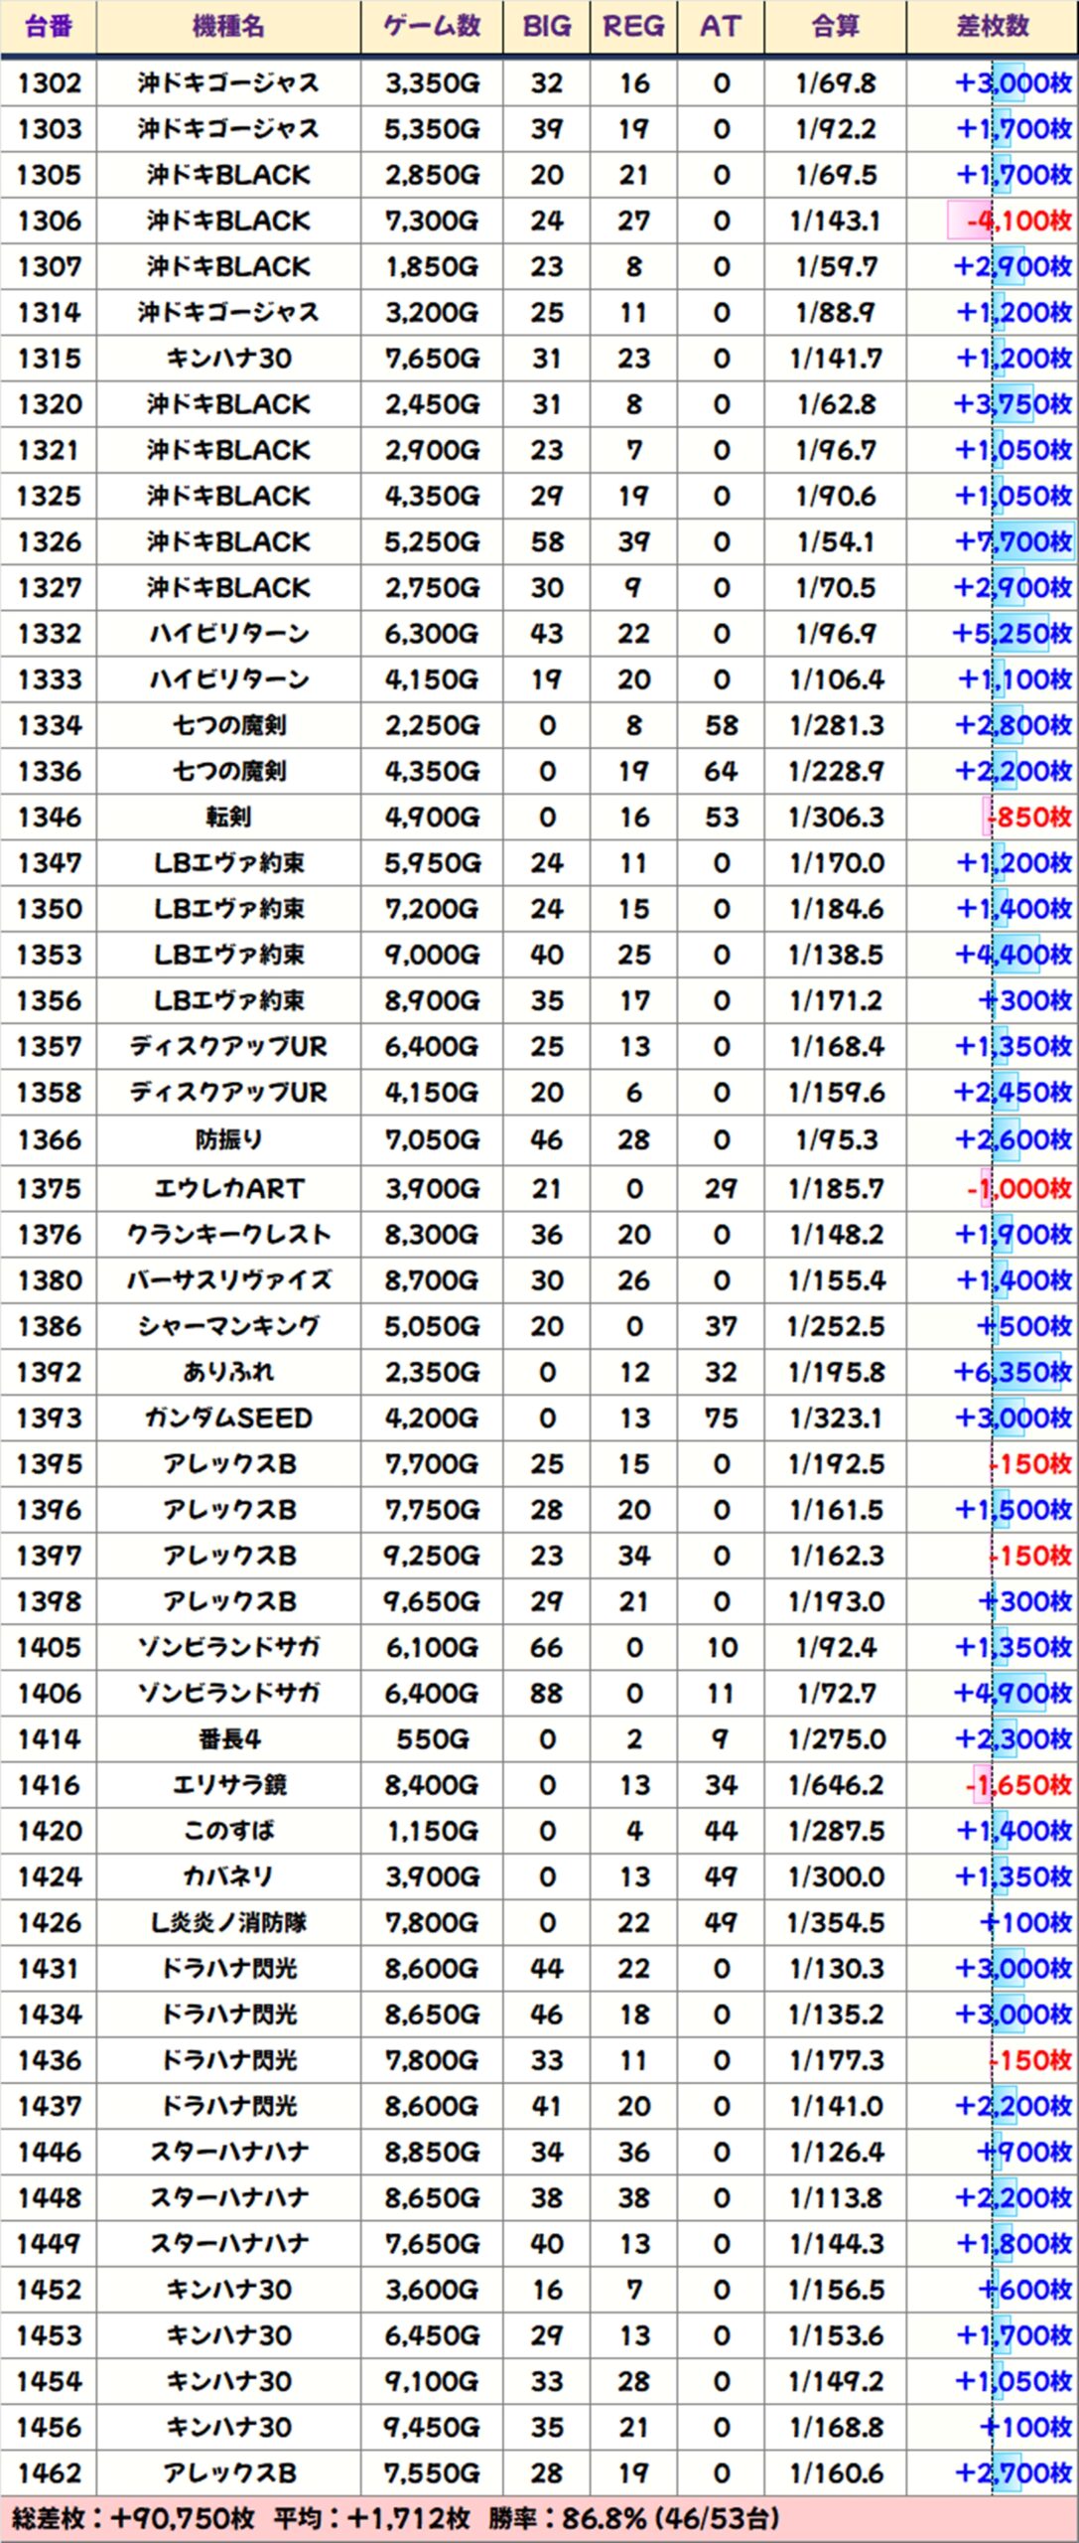1079x2543 pixels.
Task: Select エウレカART machine name
Action: (228, 1188)
